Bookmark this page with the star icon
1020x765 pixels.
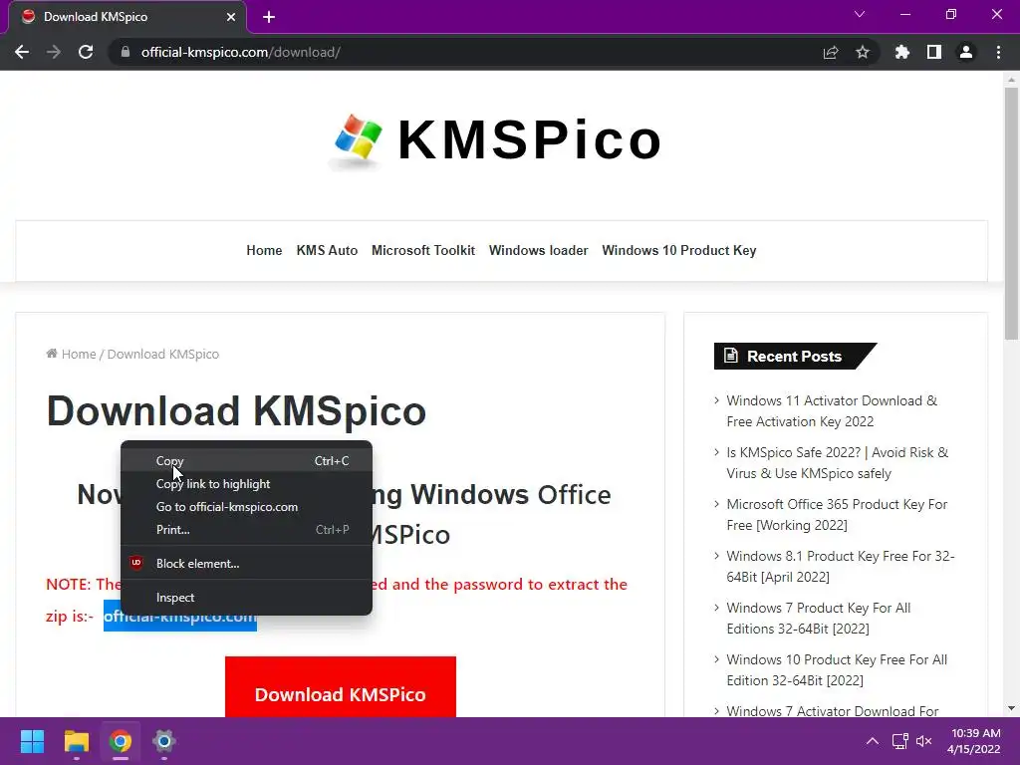point(863,52)
